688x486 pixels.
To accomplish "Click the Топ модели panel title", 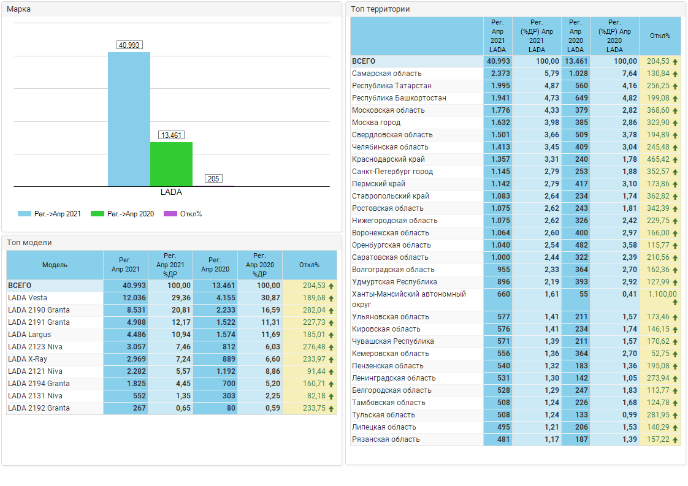I will 29,243.
